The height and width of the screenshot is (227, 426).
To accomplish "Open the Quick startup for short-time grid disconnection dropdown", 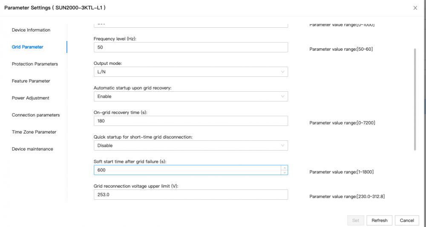I will [191, 146].
